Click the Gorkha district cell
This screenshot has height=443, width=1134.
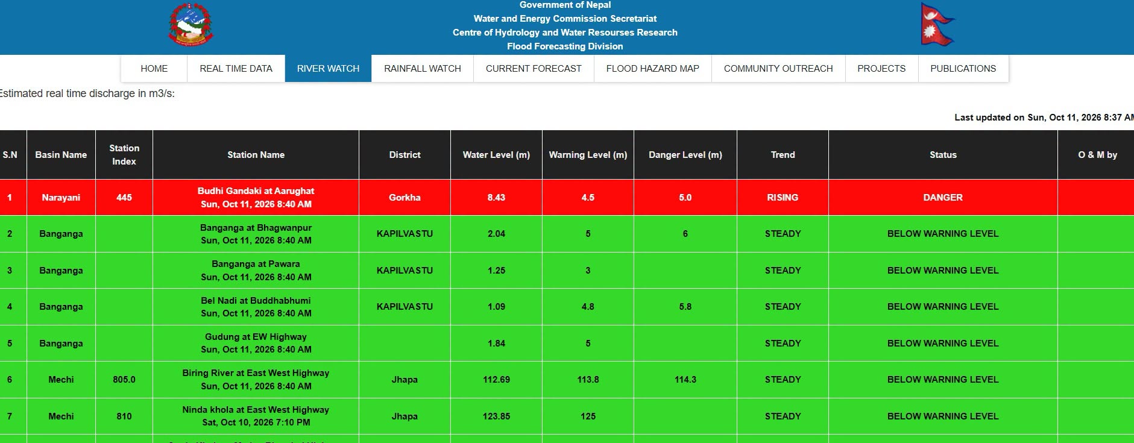[405, 198]
